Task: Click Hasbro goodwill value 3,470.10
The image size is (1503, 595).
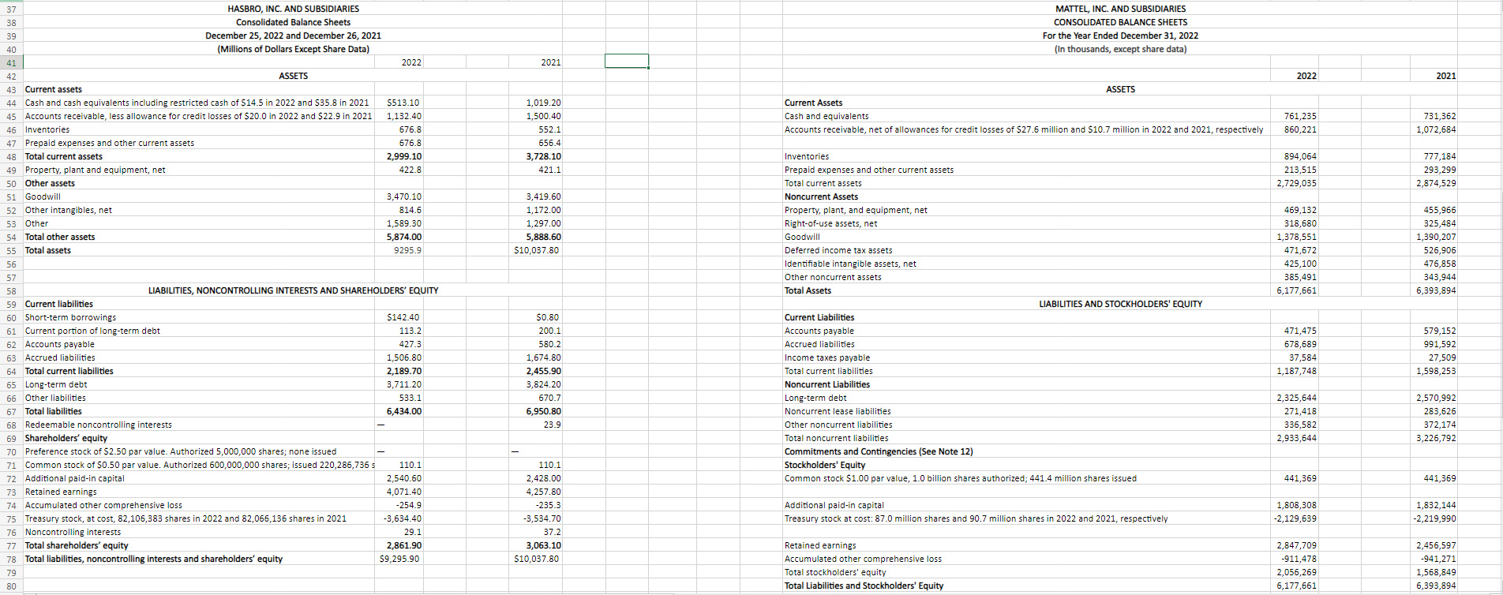Action: click(x=404, y=196)
